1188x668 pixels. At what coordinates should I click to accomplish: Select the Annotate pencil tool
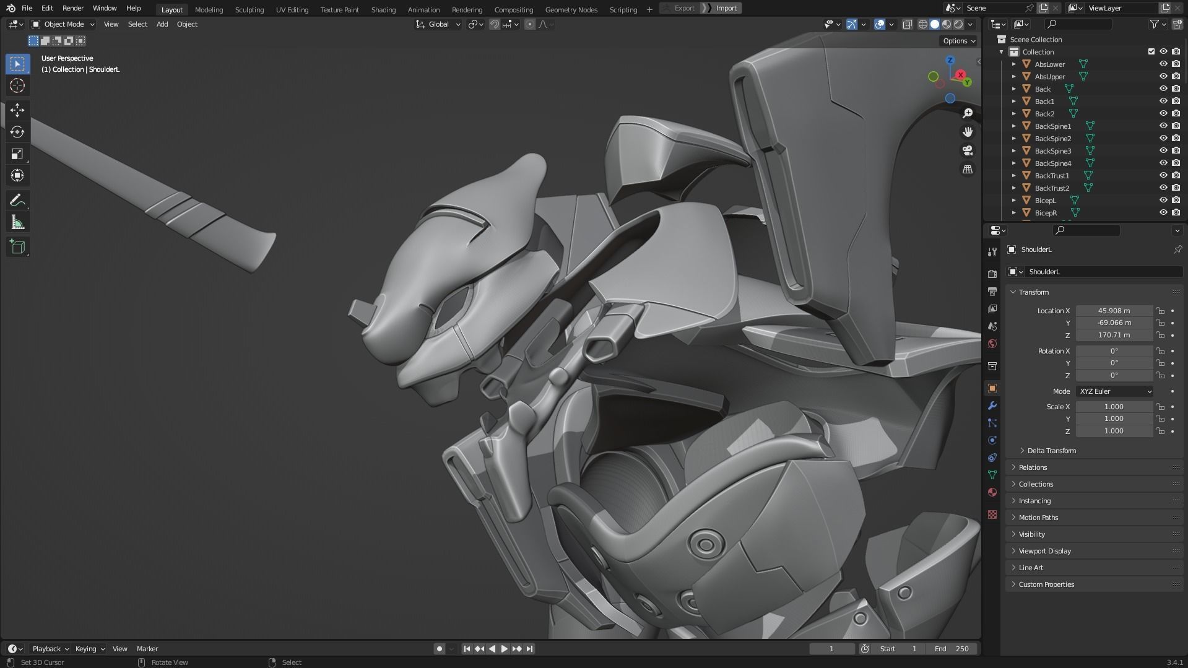(x=17, y=201)
